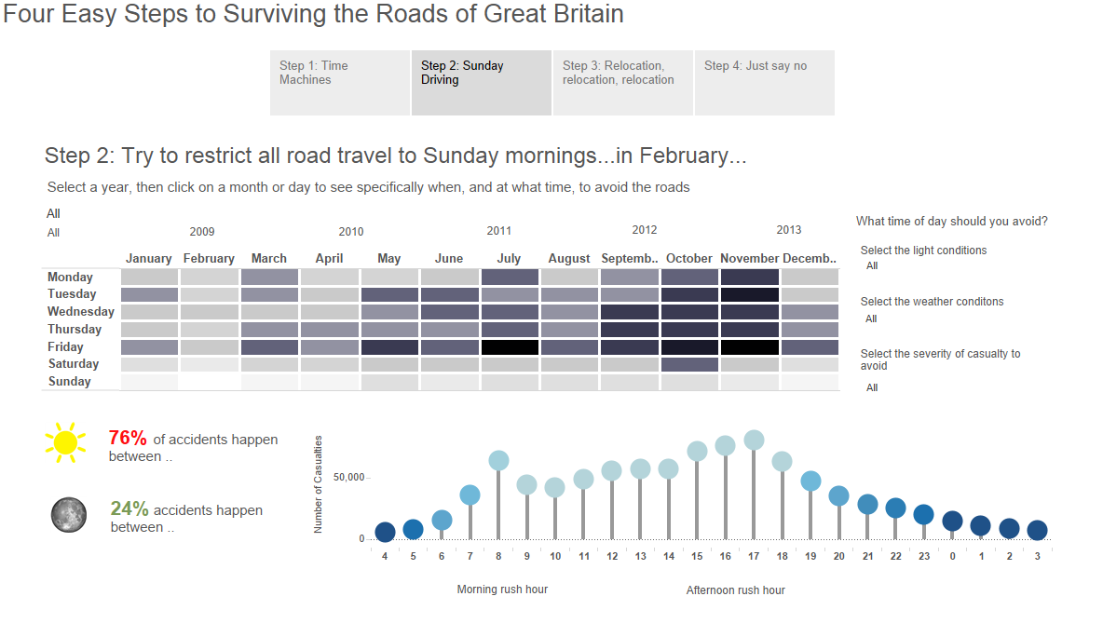Switch to Step 3: Relocation tab
The width and height of the screenshot is (1103, 637).
[622, 82]
